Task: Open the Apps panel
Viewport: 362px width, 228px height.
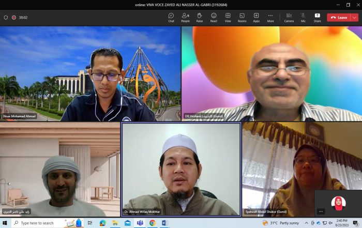Action: tap(256, 17)
